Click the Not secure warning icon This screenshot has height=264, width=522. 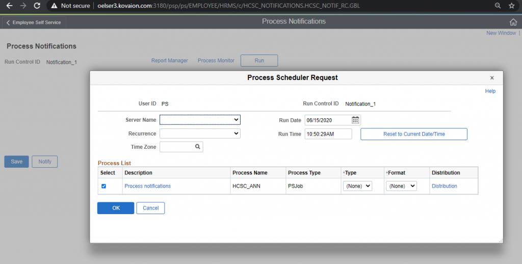(54, 6)
